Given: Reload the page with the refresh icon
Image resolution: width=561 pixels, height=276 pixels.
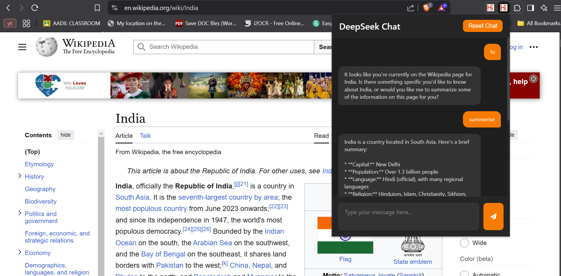Looking at the screenshot, I should (x=35, y=8).
